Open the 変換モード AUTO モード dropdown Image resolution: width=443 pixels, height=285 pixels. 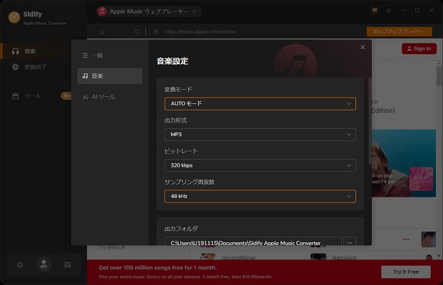pyautogui.click(x=260, y=104)
